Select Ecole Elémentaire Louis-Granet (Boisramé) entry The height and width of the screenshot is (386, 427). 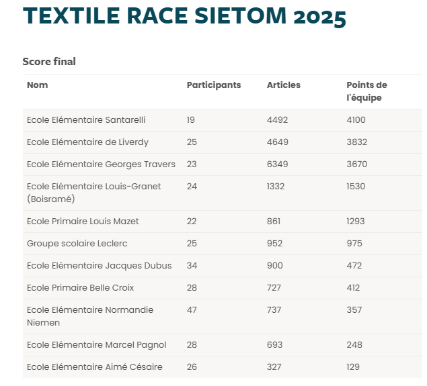coord(93,193)
